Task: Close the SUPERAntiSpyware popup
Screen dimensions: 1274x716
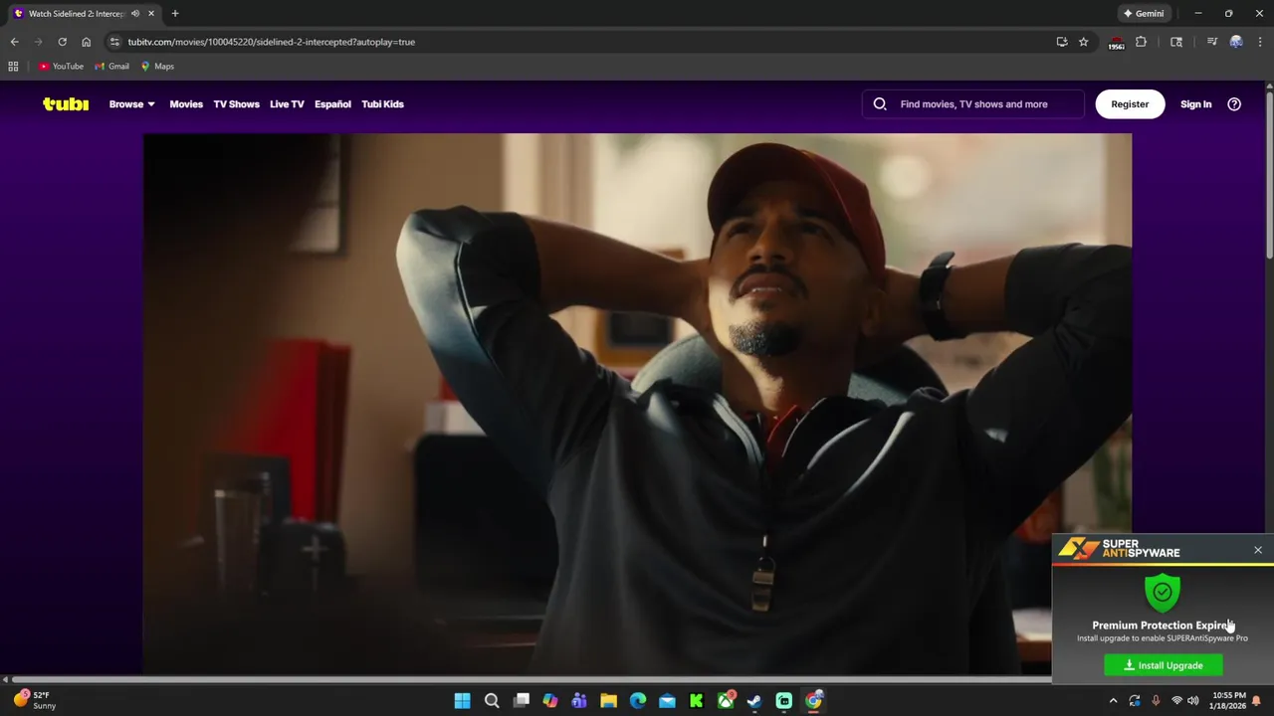Action: tap(1258, 550)
